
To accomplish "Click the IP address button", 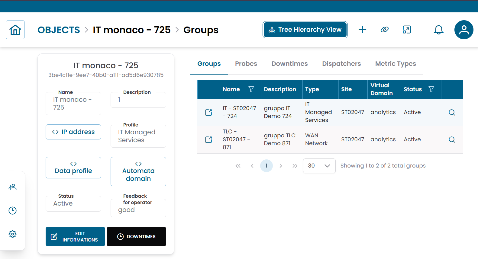I will (73, 132).
